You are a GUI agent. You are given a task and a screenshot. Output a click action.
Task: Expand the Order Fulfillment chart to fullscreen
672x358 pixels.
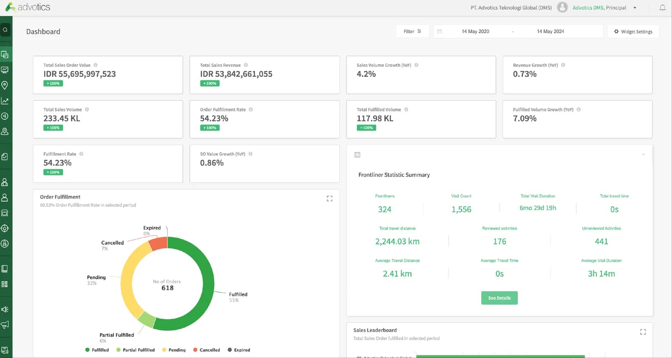coord(330,199)
